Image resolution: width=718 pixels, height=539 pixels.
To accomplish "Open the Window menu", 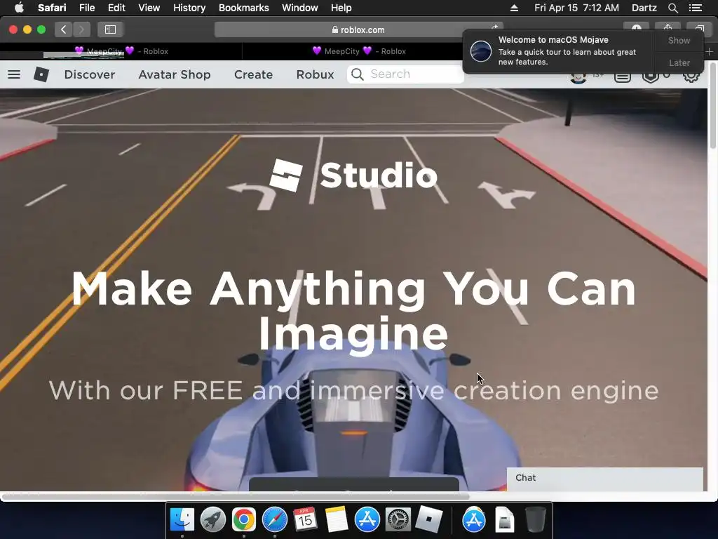I will point(300,8).
